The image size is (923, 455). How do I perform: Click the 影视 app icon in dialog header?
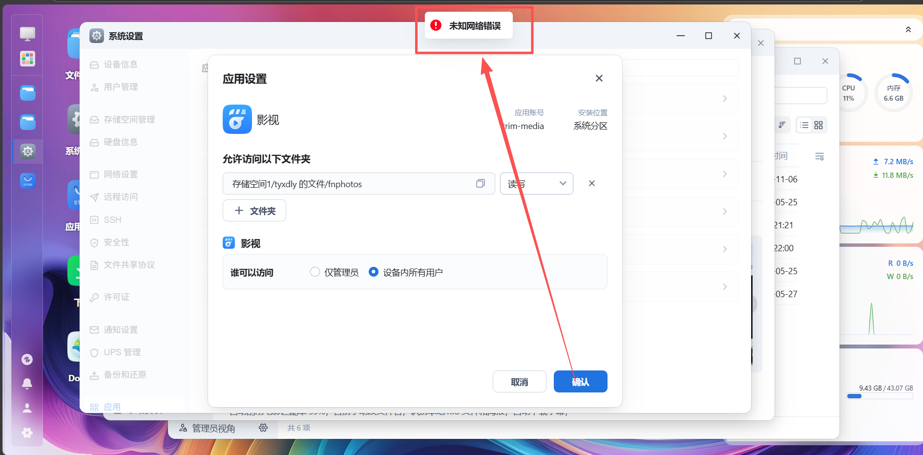[237, 119]
